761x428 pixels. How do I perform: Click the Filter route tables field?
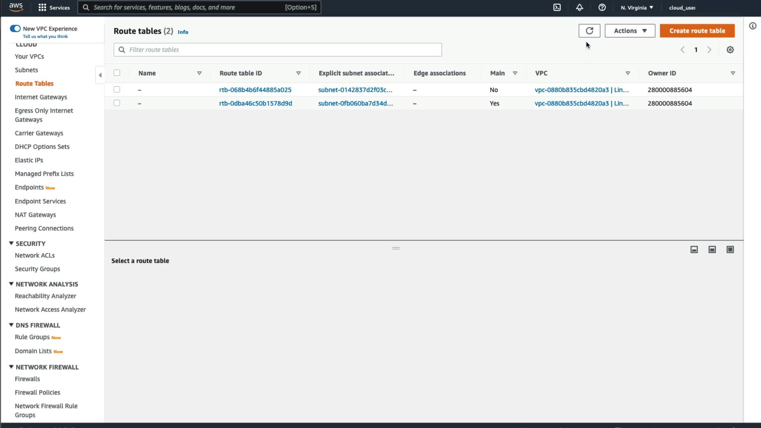click(277, 50)
